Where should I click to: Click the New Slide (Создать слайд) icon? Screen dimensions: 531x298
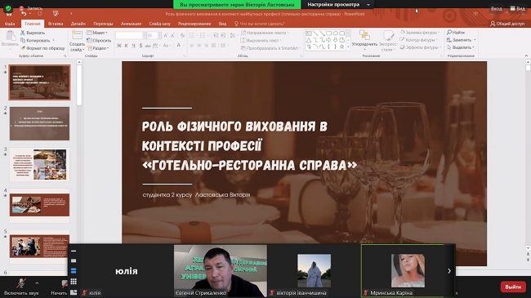pos(78,35)
